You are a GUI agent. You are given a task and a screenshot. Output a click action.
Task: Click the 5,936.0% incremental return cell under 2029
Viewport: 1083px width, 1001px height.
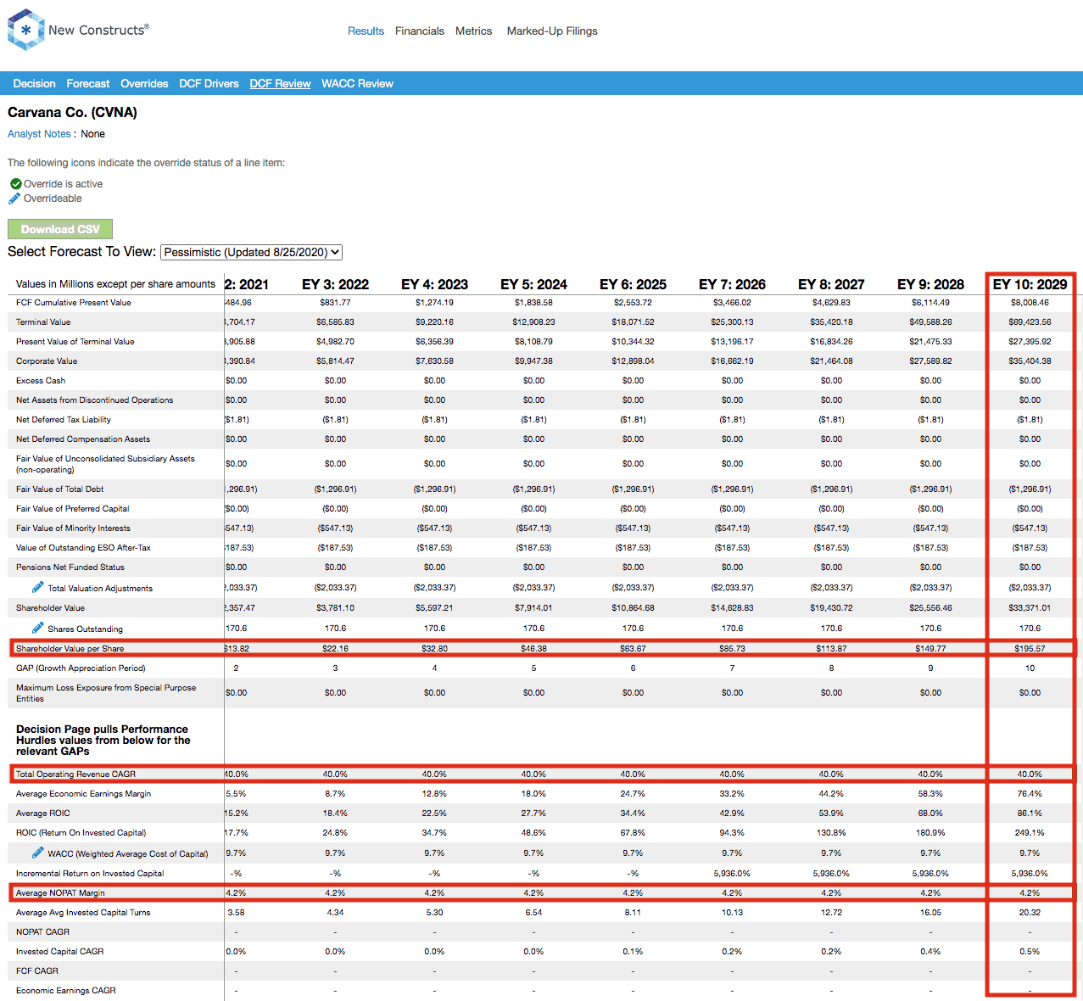[1030, 873]
